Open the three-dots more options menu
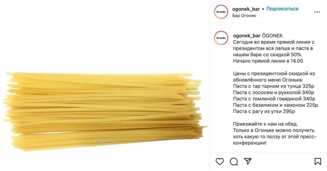The height and width of the screenshot is (171, 327). coord(317,12)
